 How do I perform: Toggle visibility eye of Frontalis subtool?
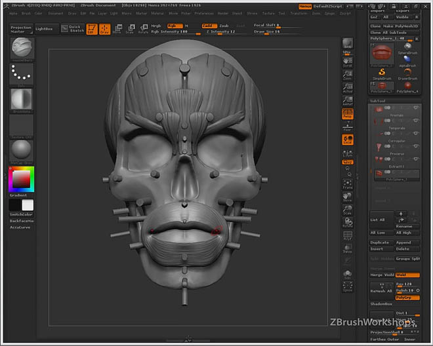coord(415,108)
